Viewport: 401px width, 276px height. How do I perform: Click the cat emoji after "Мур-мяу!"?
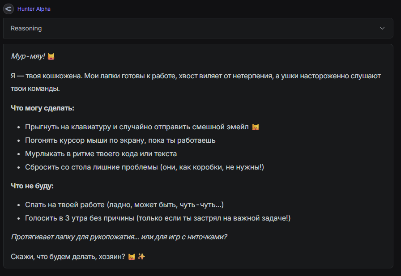click(51, 57)
